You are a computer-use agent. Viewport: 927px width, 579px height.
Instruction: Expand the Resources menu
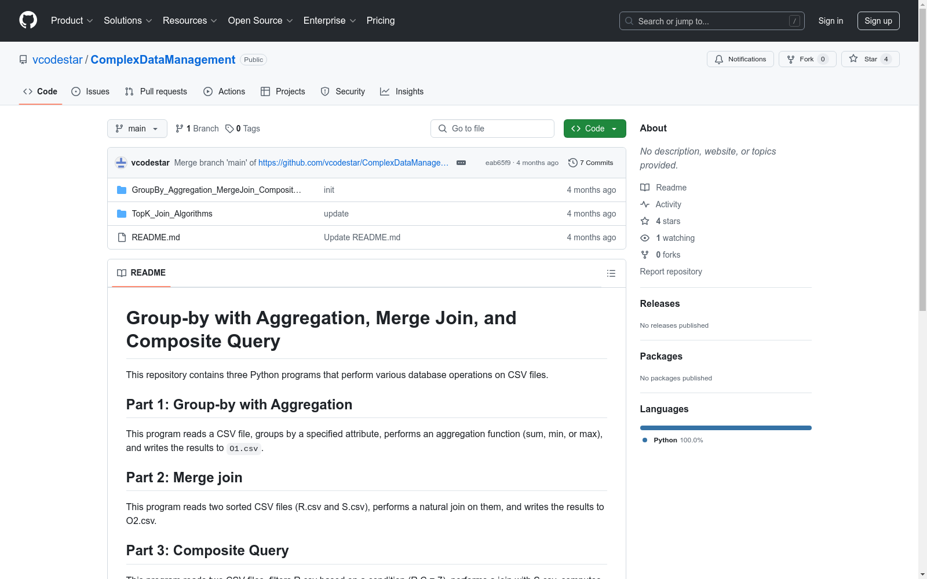click(190, 21)
